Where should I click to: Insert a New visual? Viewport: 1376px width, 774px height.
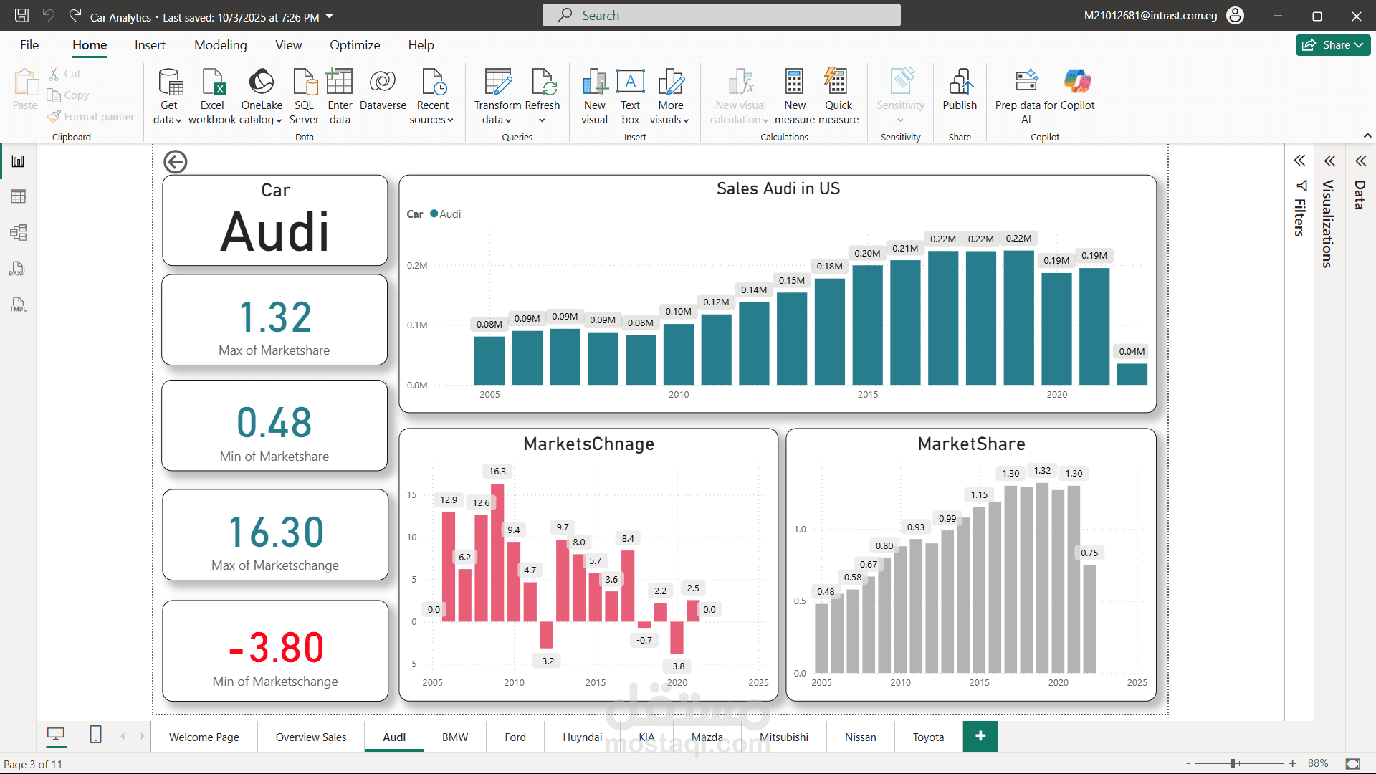[594, 96]
